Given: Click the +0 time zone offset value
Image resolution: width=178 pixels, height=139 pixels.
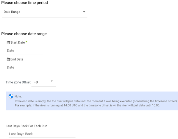Looking at the screenshot, I should click(x=36, y=82).
